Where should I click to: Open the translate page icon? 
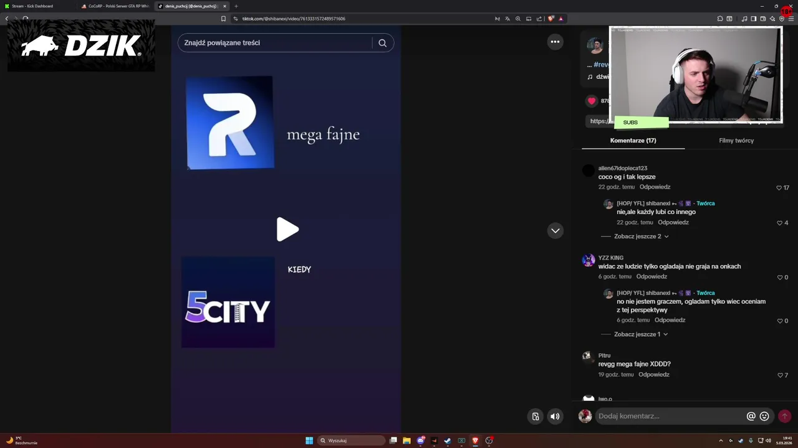click(x=507, y=19)
